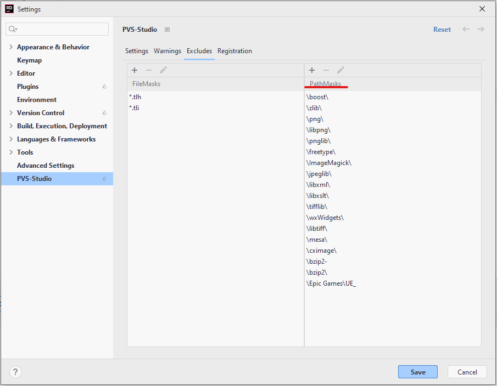The height and width of the screenshot is (386, 497).
Task: Add a new PathMasks entry with the plus icon
Action: 312,70
